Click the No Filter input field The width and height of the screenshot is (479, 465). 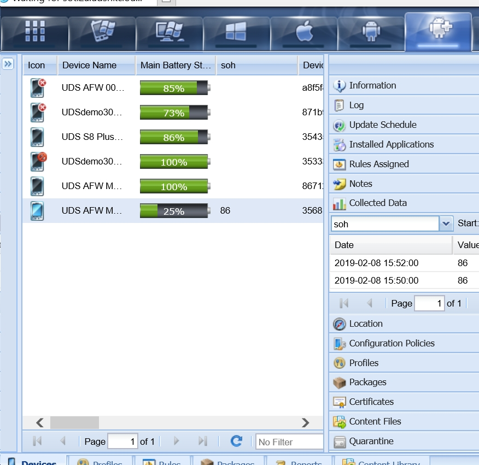[289, 442]
